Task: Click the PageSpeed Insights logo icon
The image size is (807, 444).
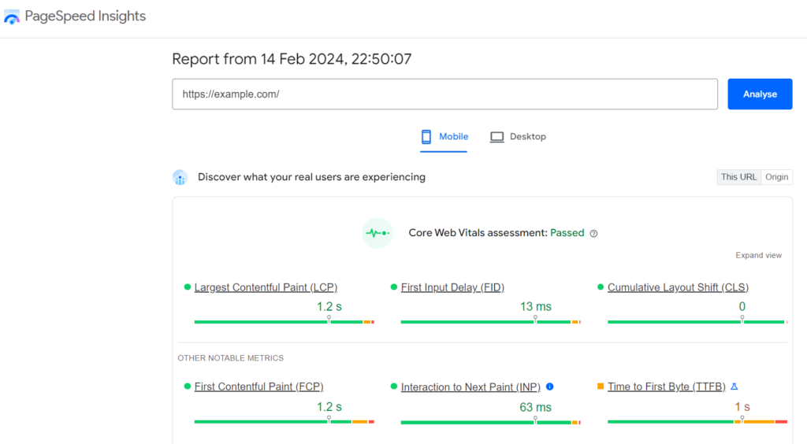Action: point(11,17)
